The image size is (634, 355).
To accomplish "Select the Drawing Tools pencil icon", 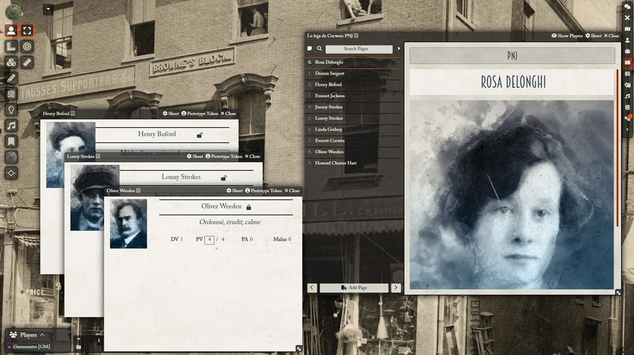I will point(11,78).
